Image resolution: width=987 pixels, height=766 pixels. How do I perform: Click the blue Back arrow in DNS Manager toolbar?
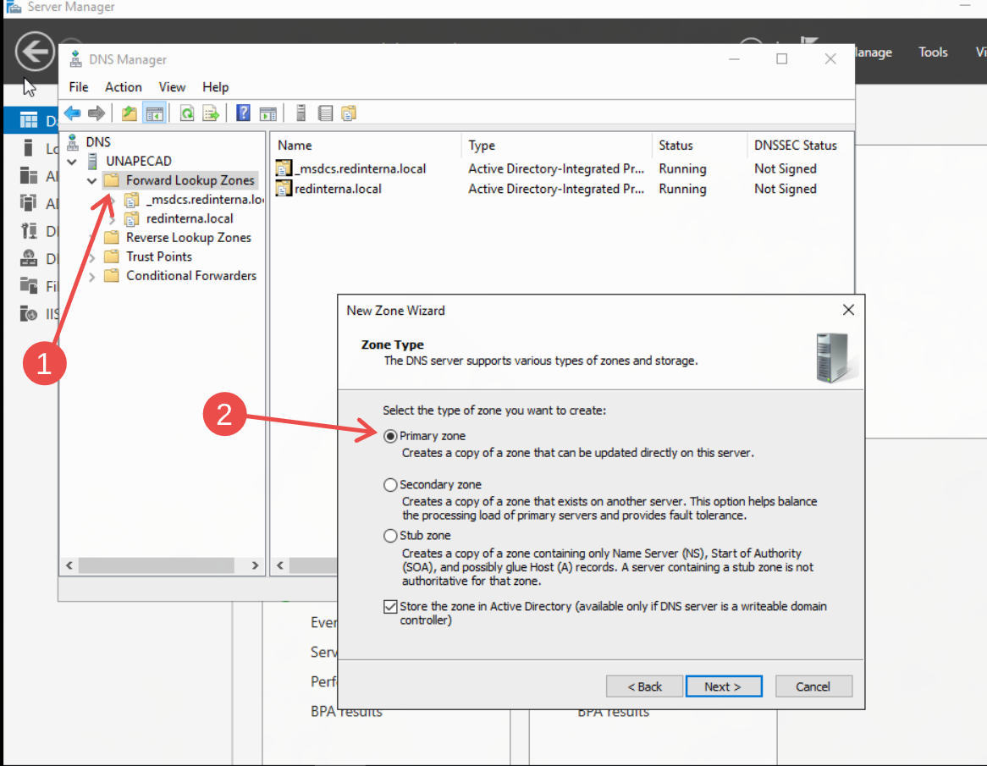coord(73,113)
